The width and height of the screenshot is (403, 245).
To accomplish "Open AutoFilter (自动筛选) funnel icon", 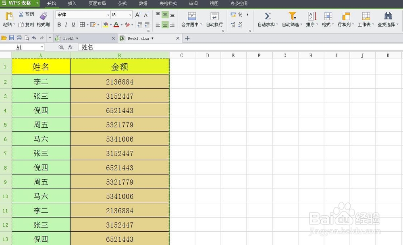I will pos(292,16).
